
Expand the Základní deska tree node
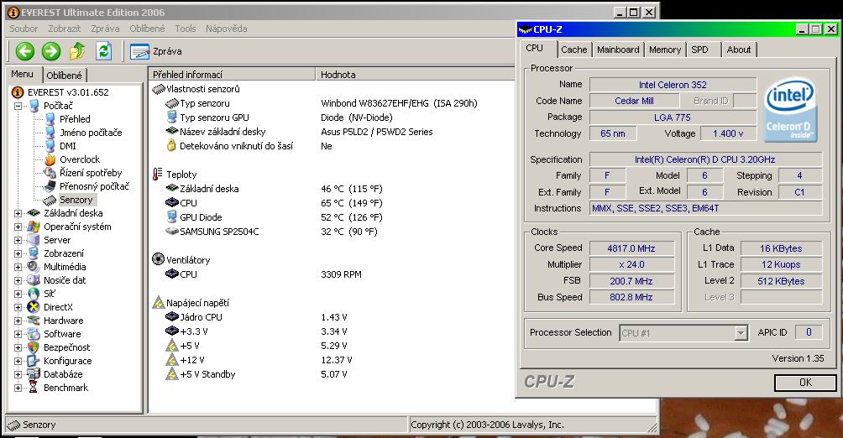[x=18, y=213]
